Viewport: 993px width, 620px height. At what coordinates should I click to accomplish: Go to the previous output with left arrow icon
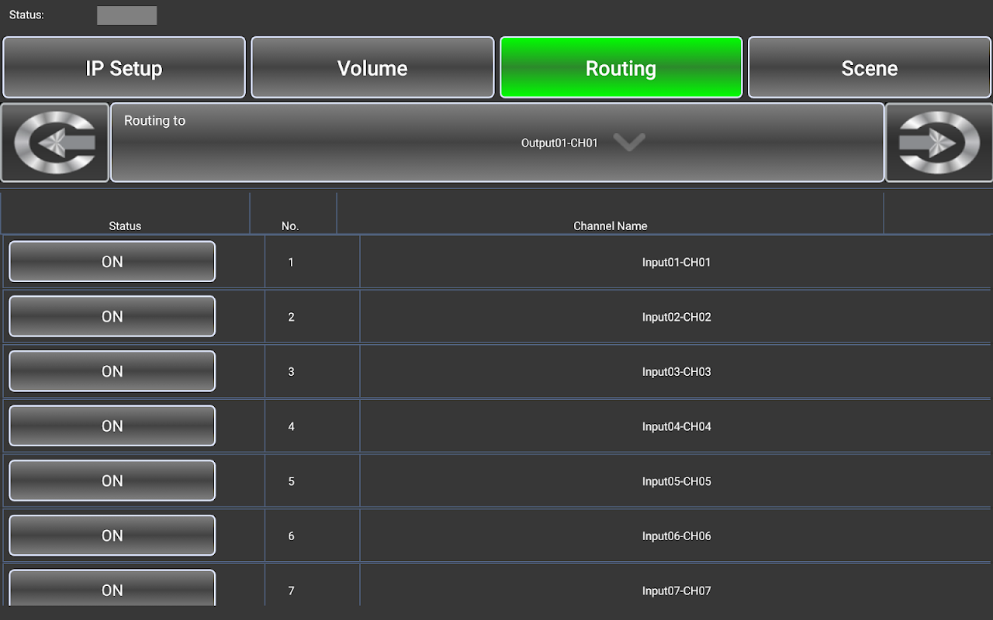(x=55, y=143)
